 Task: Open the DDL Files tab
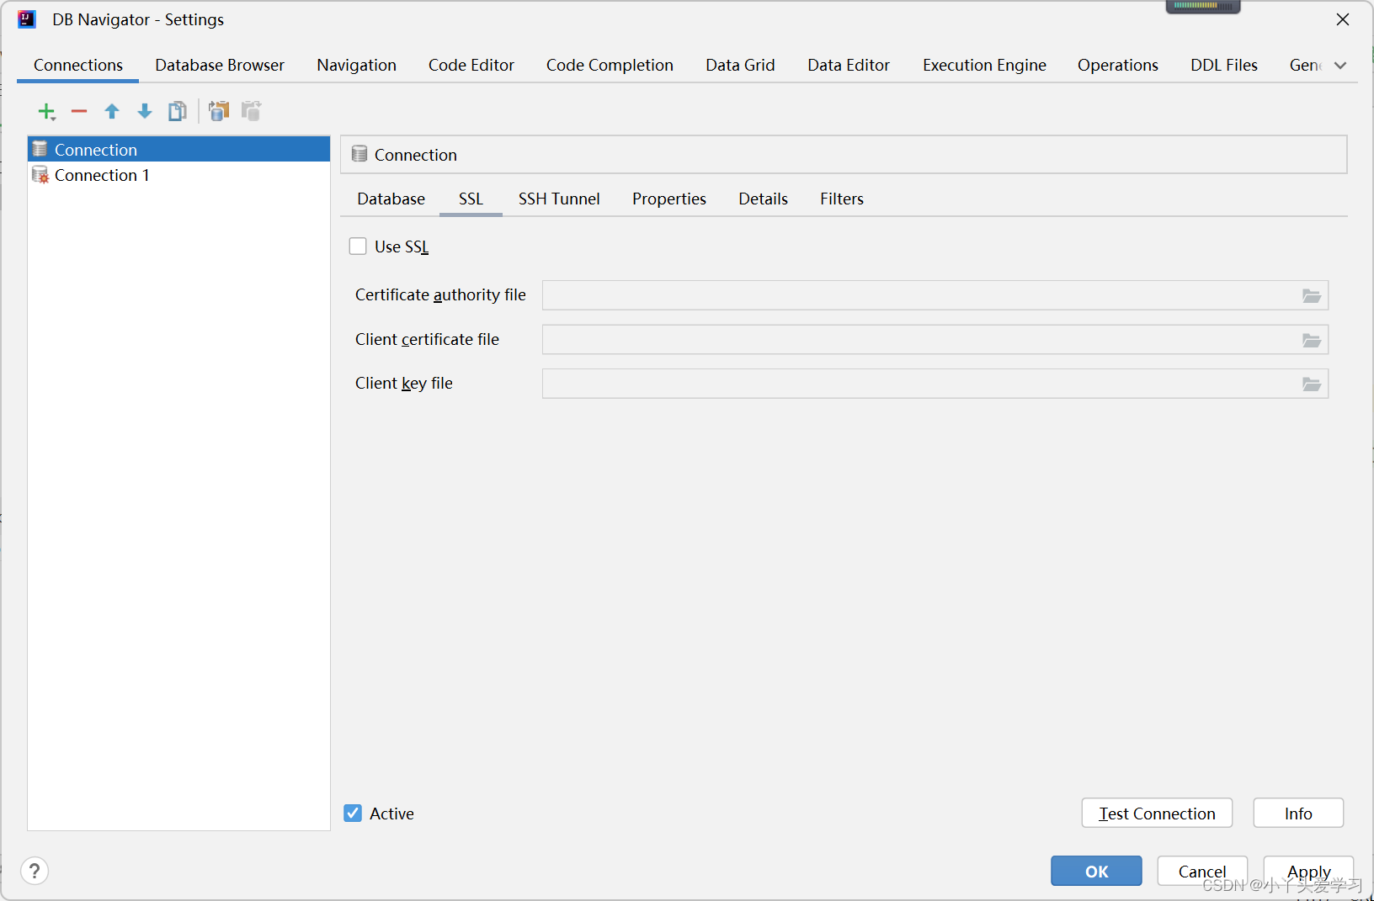(1223, 66)
